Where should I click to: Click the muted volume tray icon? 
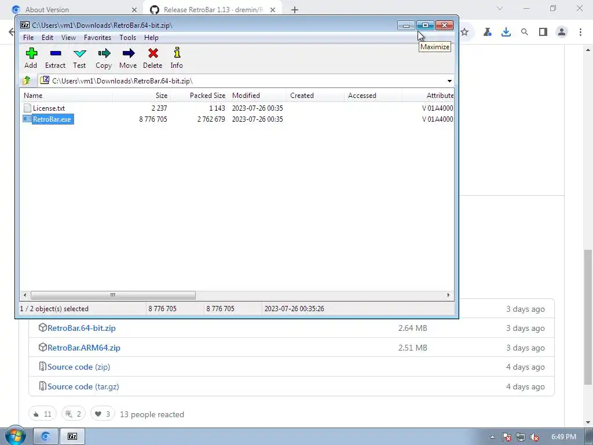click(x=534, y=437)
